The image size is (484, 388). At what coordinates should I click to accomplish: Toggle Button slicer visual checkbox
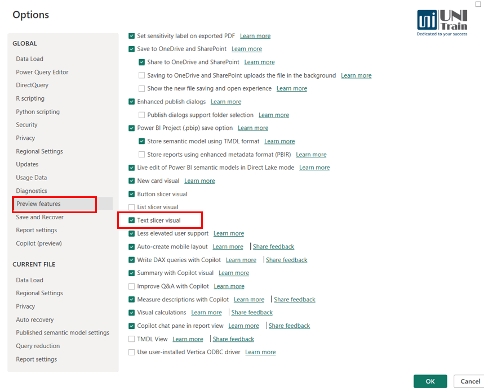(131, 194)
